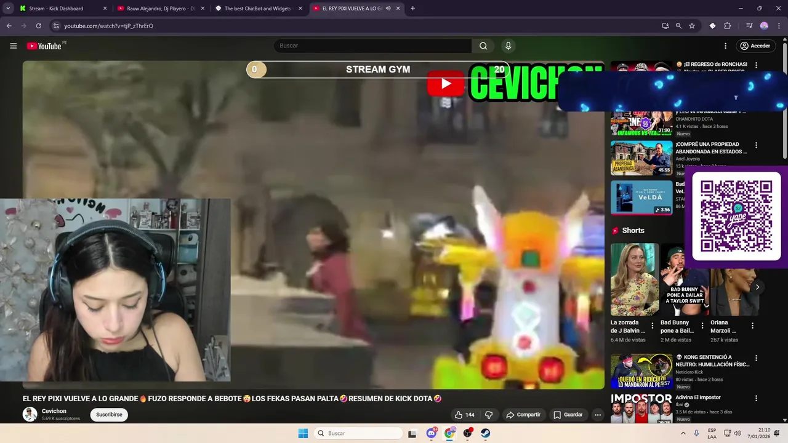Install app icon in the address bar
Viewport: 788px width, 443px height.
point(665,26)
